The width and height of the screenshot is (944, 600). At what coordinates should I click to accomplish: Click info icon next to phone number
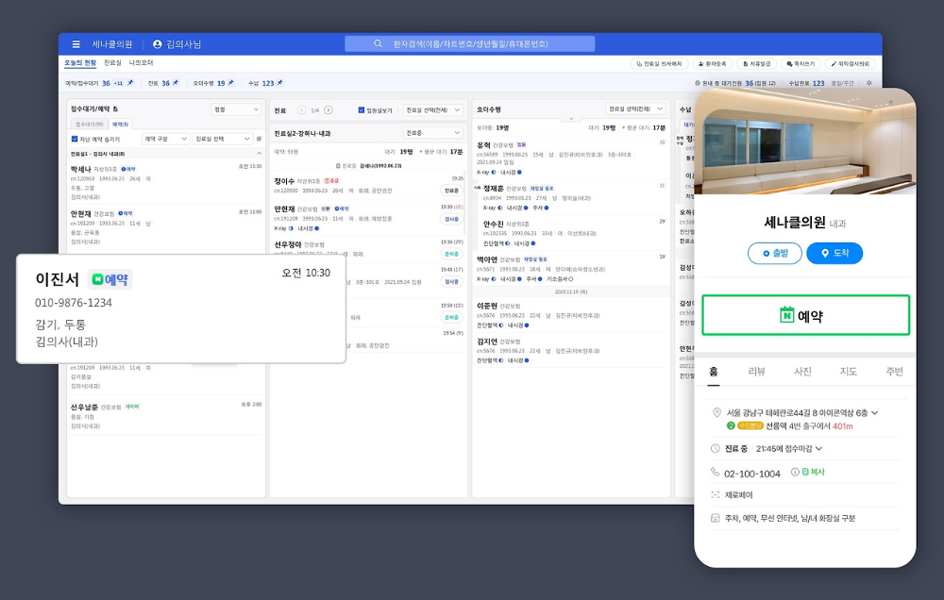[x=795, y=473]
